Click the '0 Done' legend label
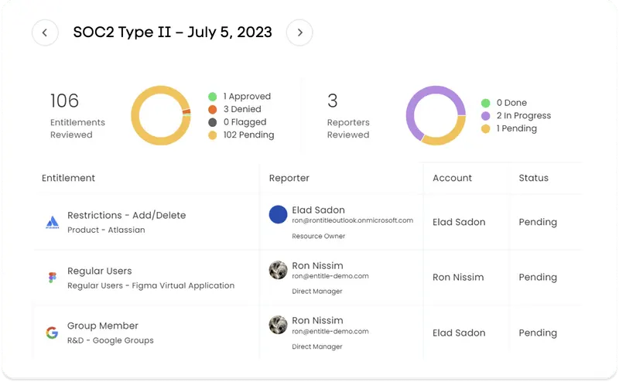Viewport: 619px width, 382px height. (511, 103)
